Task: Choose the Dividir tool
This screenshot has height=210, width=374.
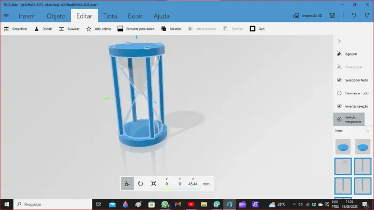Action: point(43,29)
